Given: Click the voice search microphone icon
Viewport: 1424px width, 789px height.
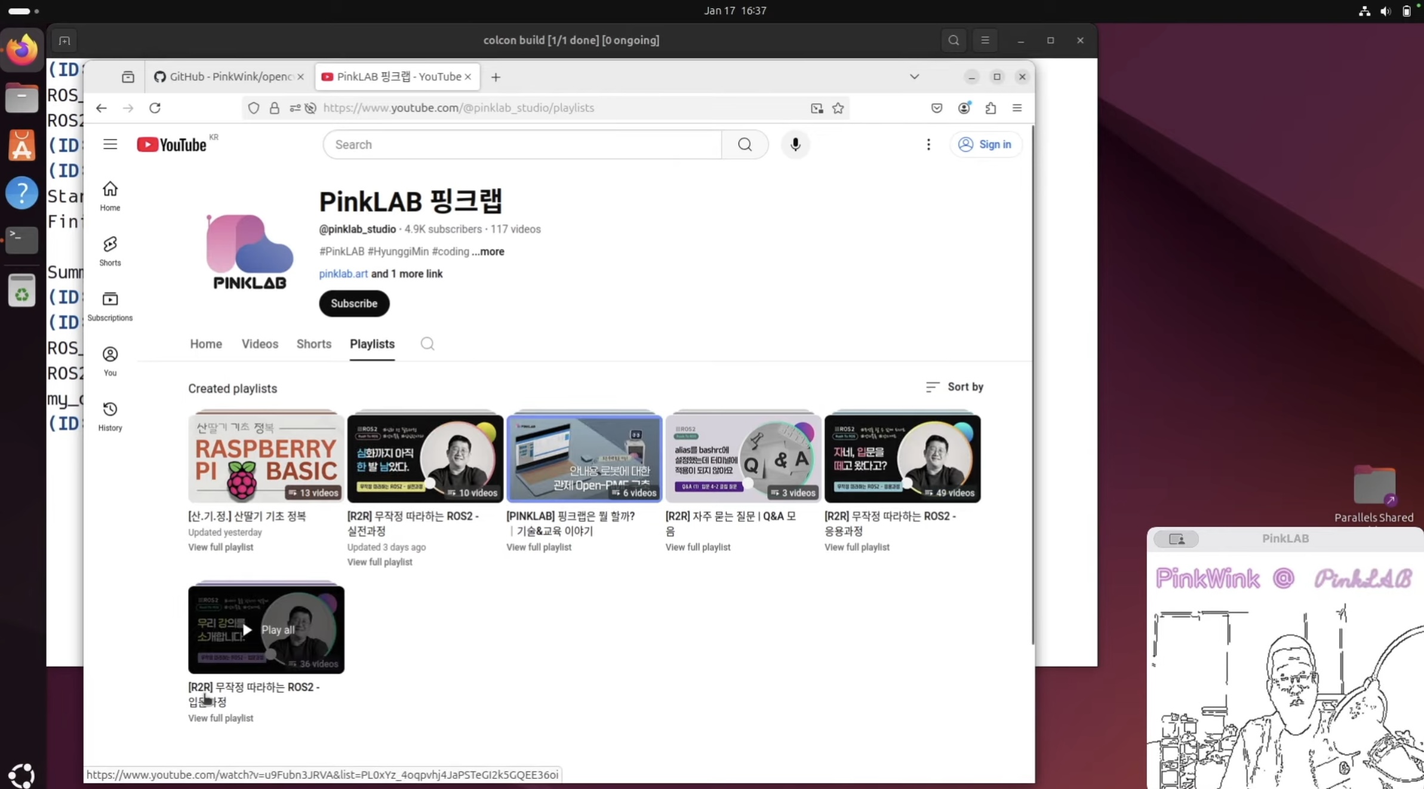Looking at the screenshot, I should (x=795, y=145).
